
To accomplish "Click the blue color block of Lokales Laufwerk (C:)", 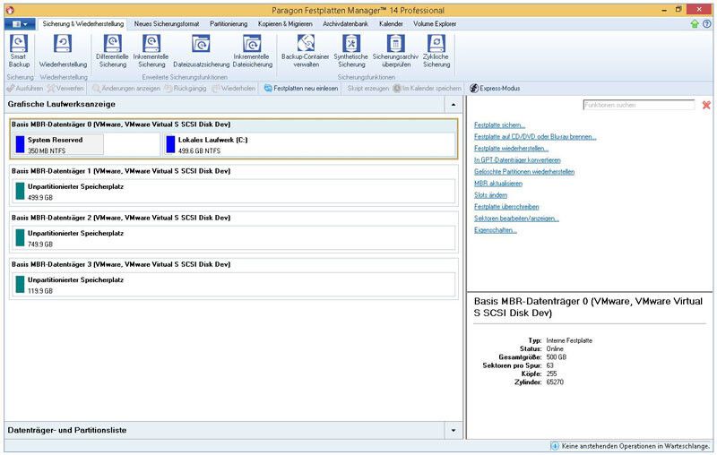I will tap(170, 144).
